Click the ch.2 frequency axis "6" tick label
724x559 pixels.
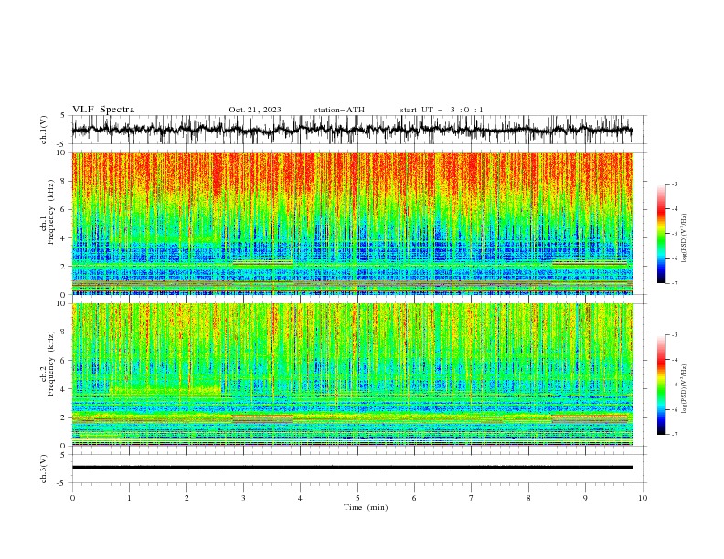(x=64, y=361)
